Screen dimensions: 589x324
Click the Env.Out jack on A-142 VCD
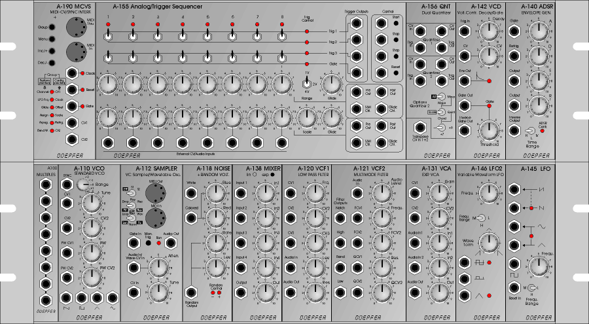pos(464,81)
